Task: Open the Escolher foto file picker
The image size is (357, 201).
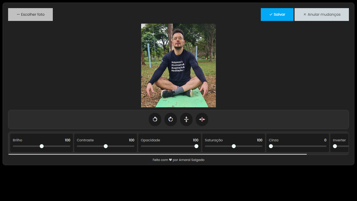Action: (30, 14)
